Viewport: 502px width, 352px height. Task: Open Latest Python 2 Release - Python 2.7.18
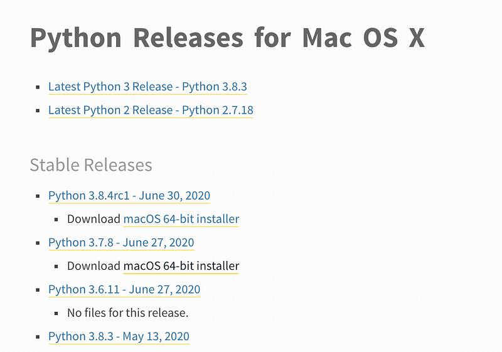[x=151, y=110]
